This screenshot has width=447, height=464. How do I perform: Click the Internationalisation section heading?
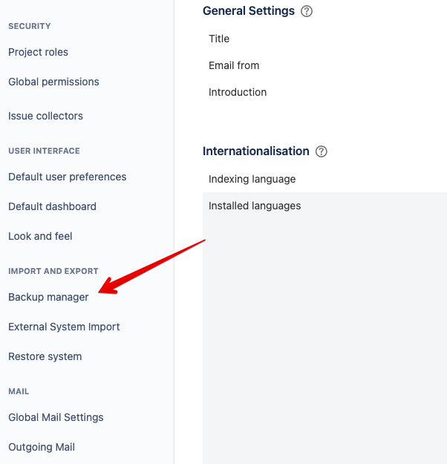255,151
